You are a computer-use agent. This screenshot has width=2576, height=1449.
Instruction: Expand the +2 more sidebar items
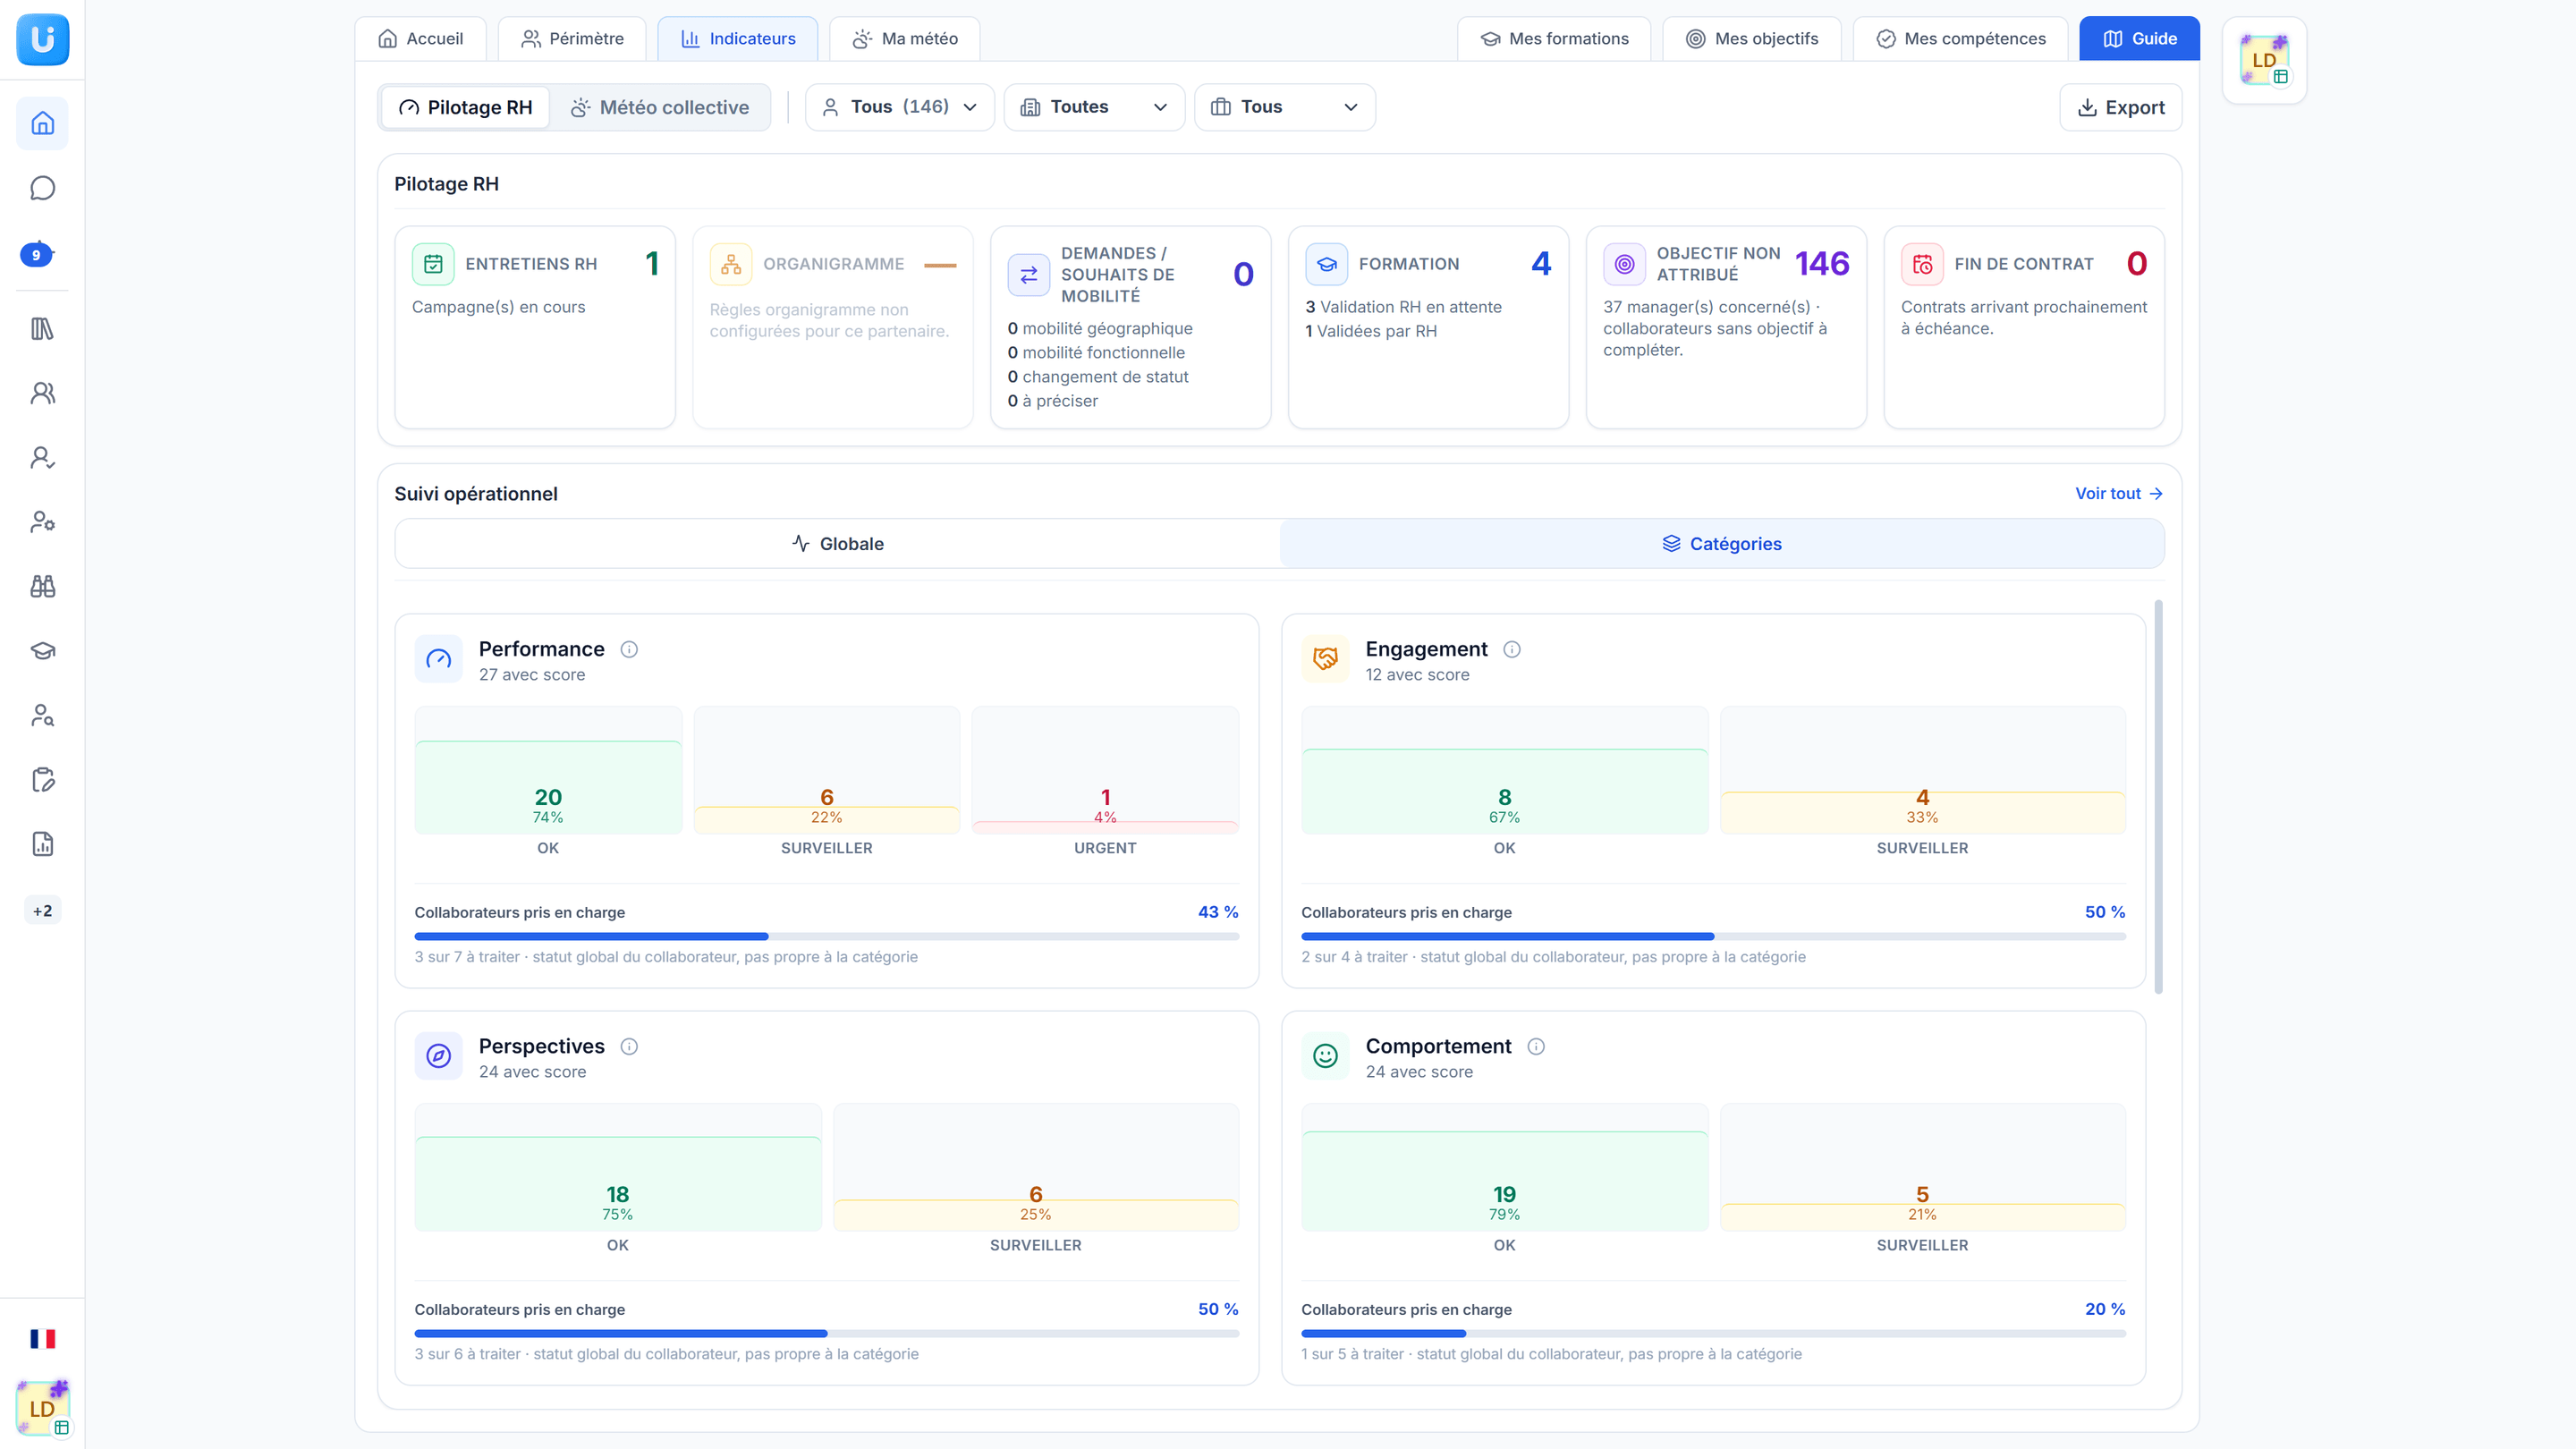click(42, 910)
